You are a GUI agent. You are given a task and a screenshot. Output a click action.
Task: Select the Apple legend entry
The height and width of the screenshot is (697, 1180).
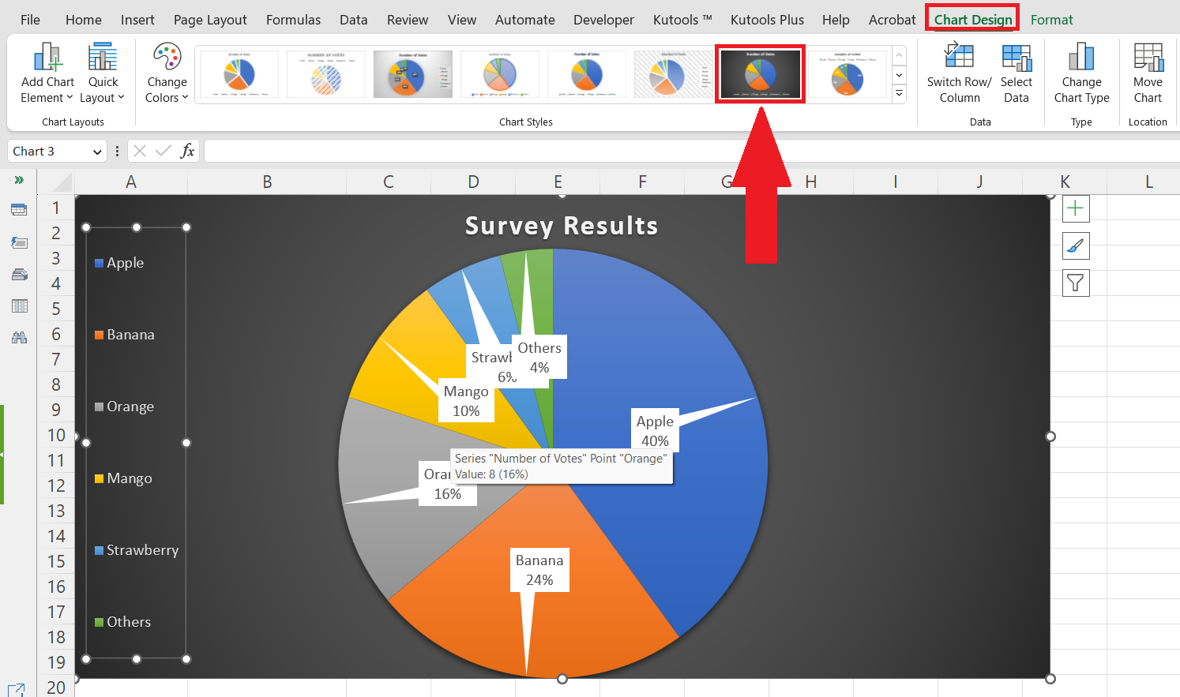119,263
